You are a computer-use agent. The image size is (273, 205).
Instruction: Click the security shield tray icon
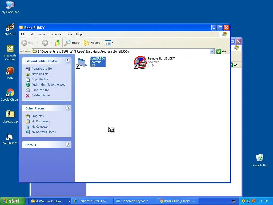pyautogui.click(x=243, y=201)
